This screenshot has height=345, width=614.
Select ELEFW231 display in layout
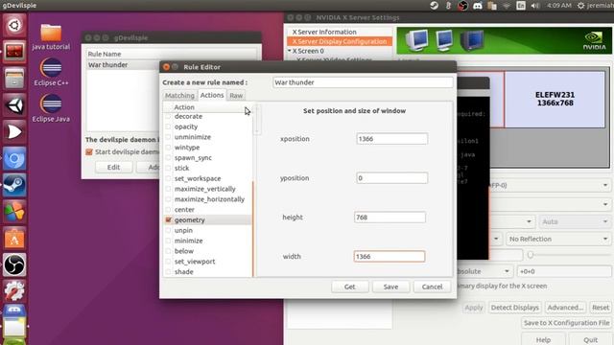(x=555, y=100)
